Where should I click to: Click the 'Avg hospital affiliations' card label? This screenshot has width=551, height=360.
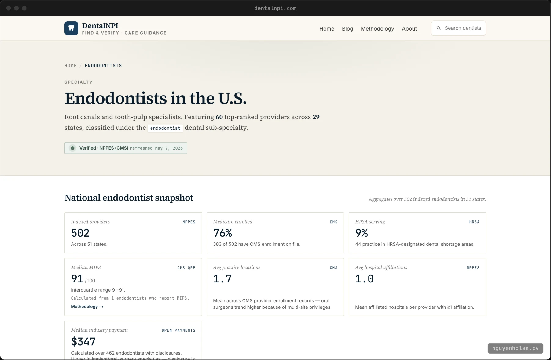[x=381, y=267]
